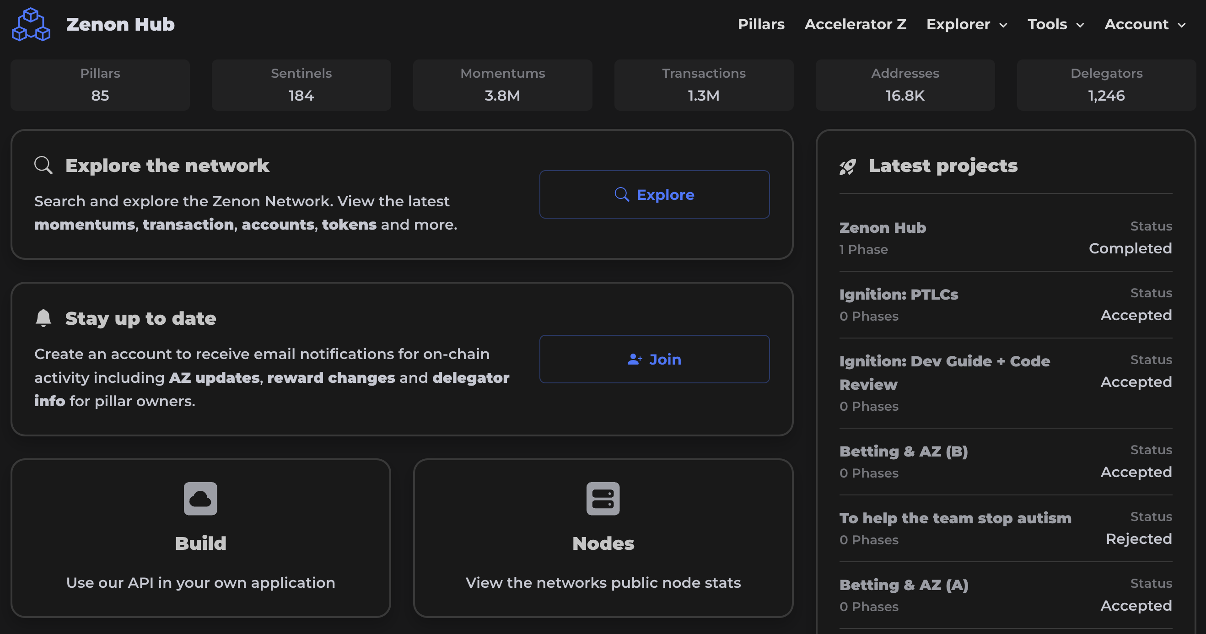Viewport: 1206px width, 634px height.
Task: Expand the Explorer dropdown menu
Action: pos(966,24)
